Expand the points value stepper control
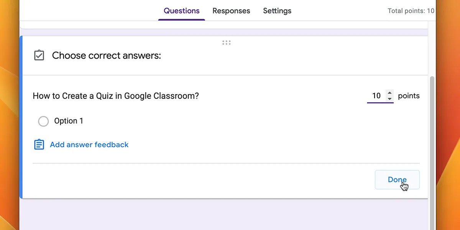460x230 pixels. [x=390, y=95]
